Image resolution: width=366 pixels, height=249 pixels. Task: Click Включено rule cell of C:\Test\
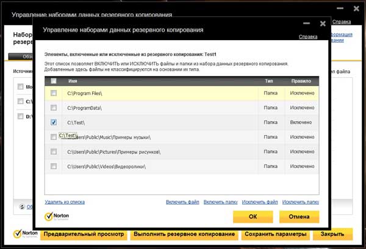[301, 122]
